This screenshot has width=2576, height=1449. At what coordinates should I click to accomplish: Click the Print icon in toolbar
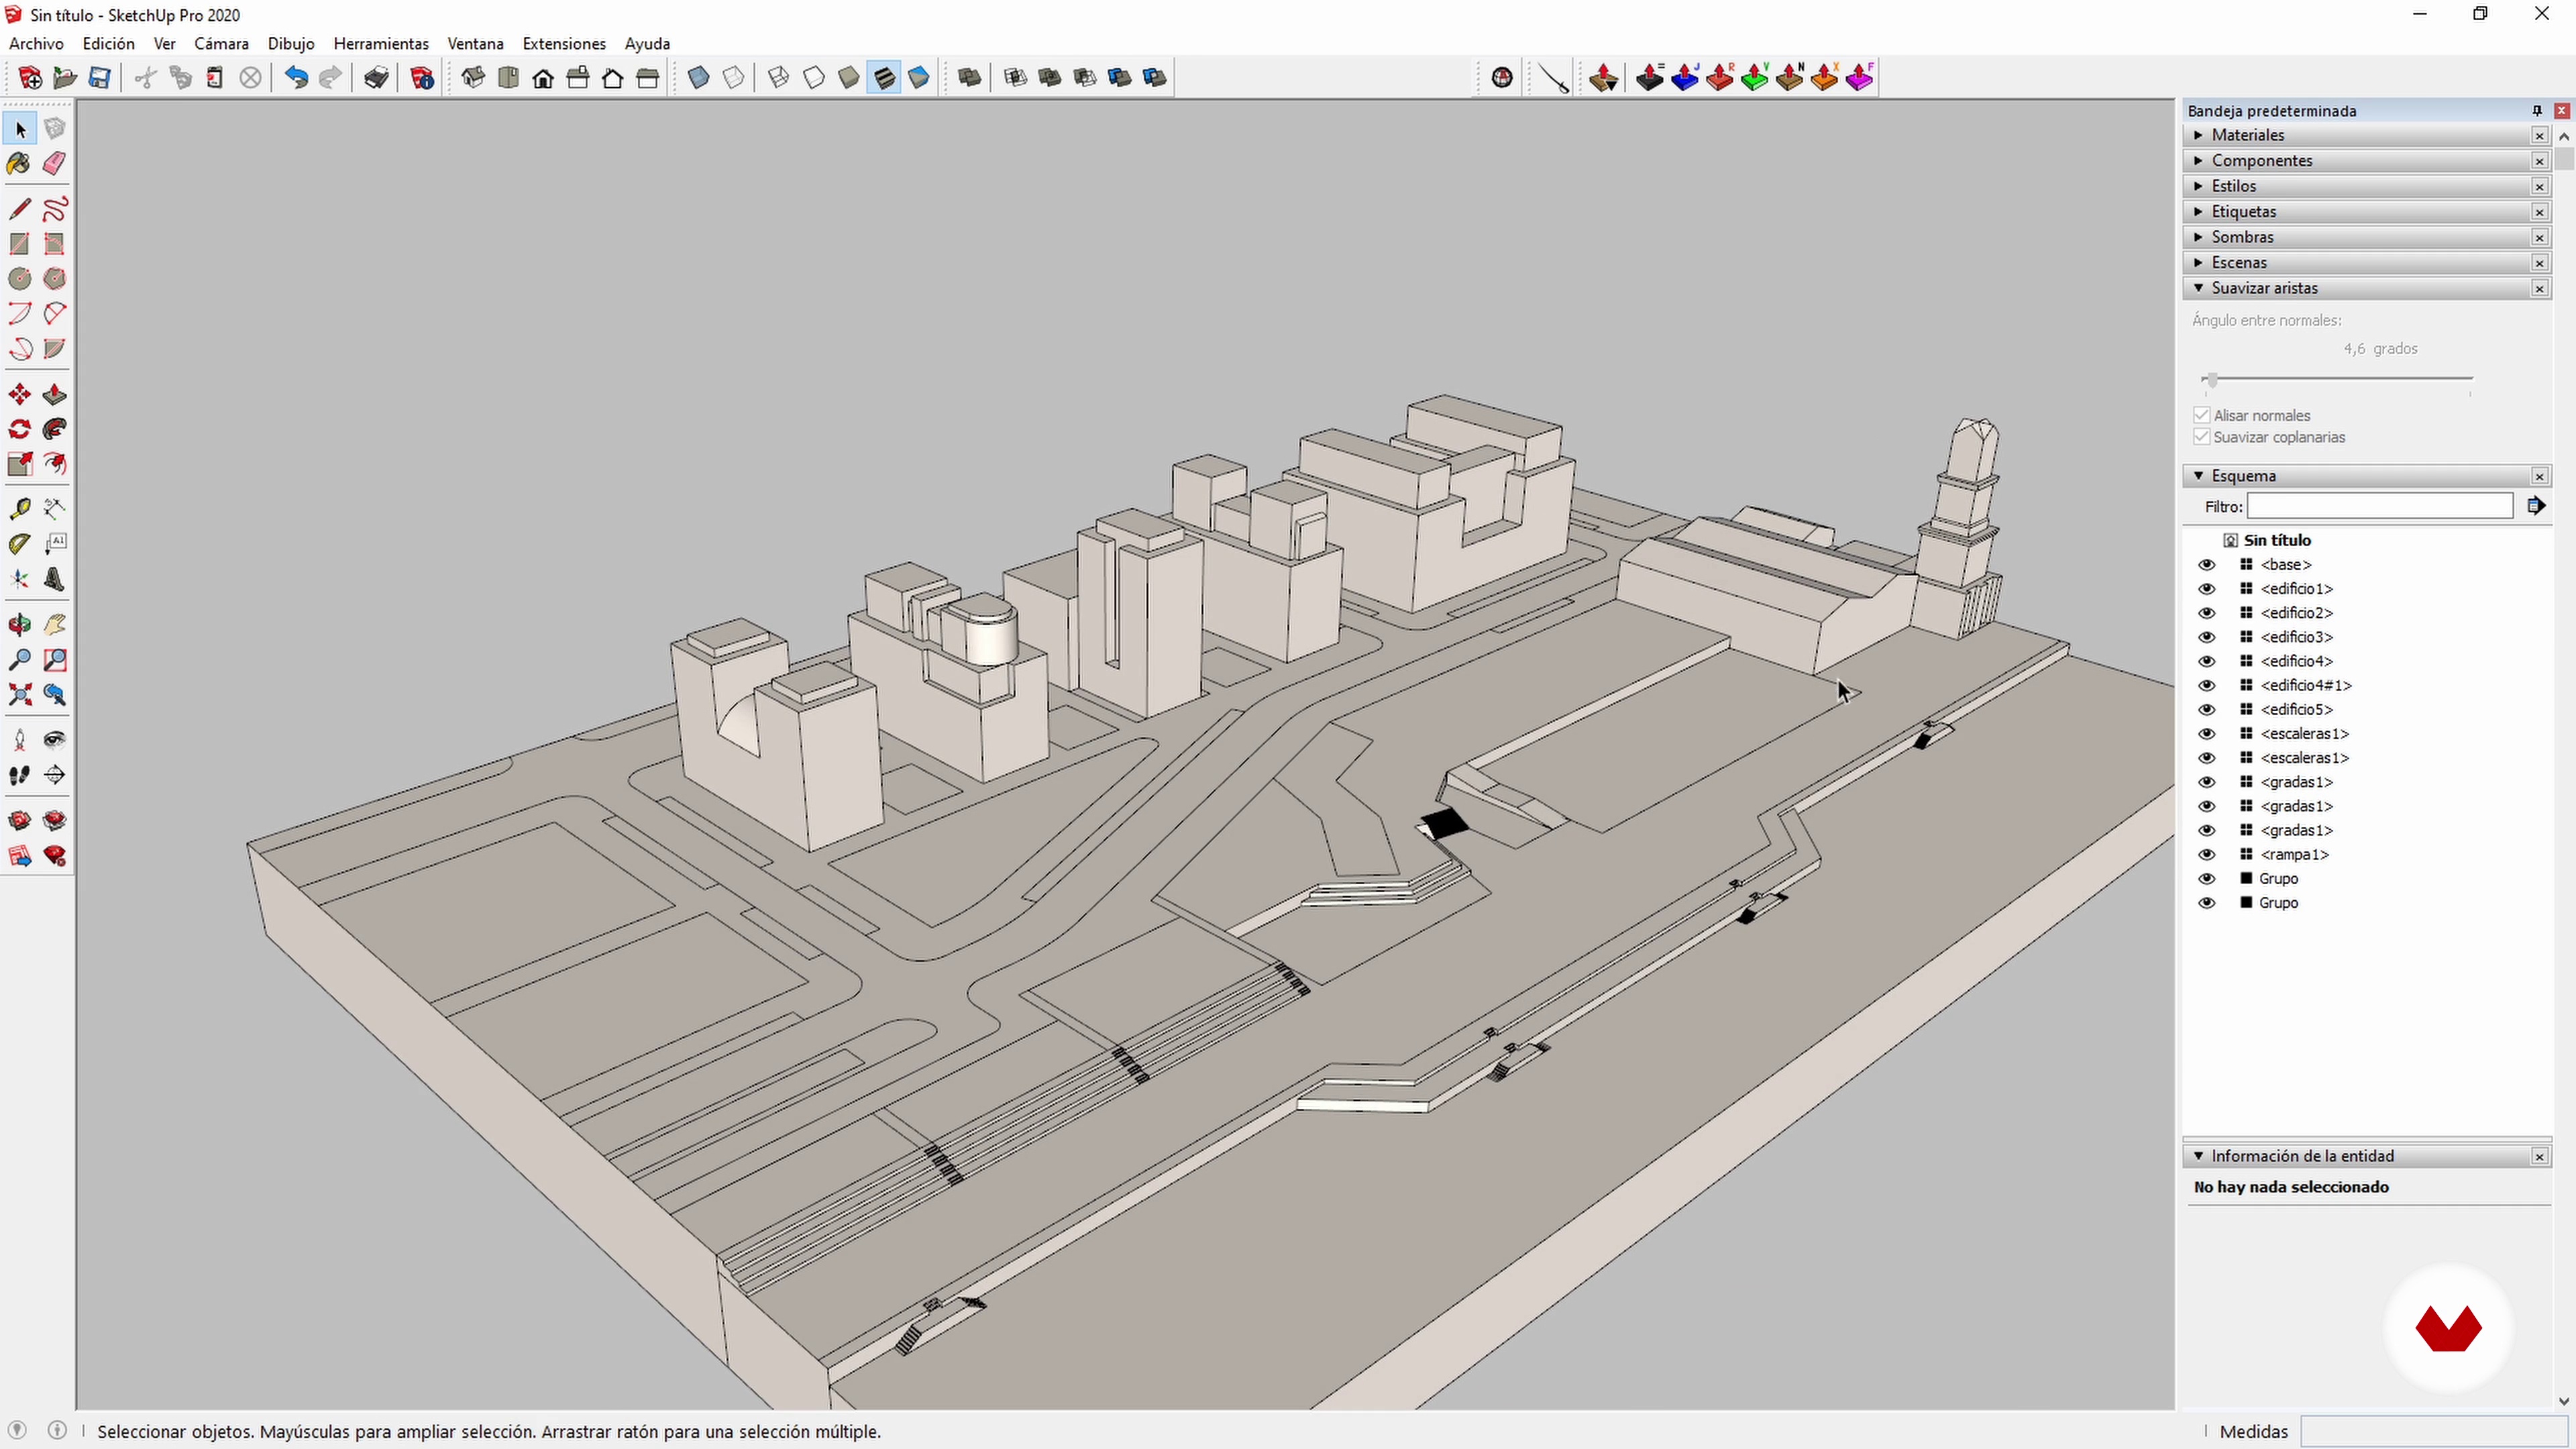tap(376, 77)
